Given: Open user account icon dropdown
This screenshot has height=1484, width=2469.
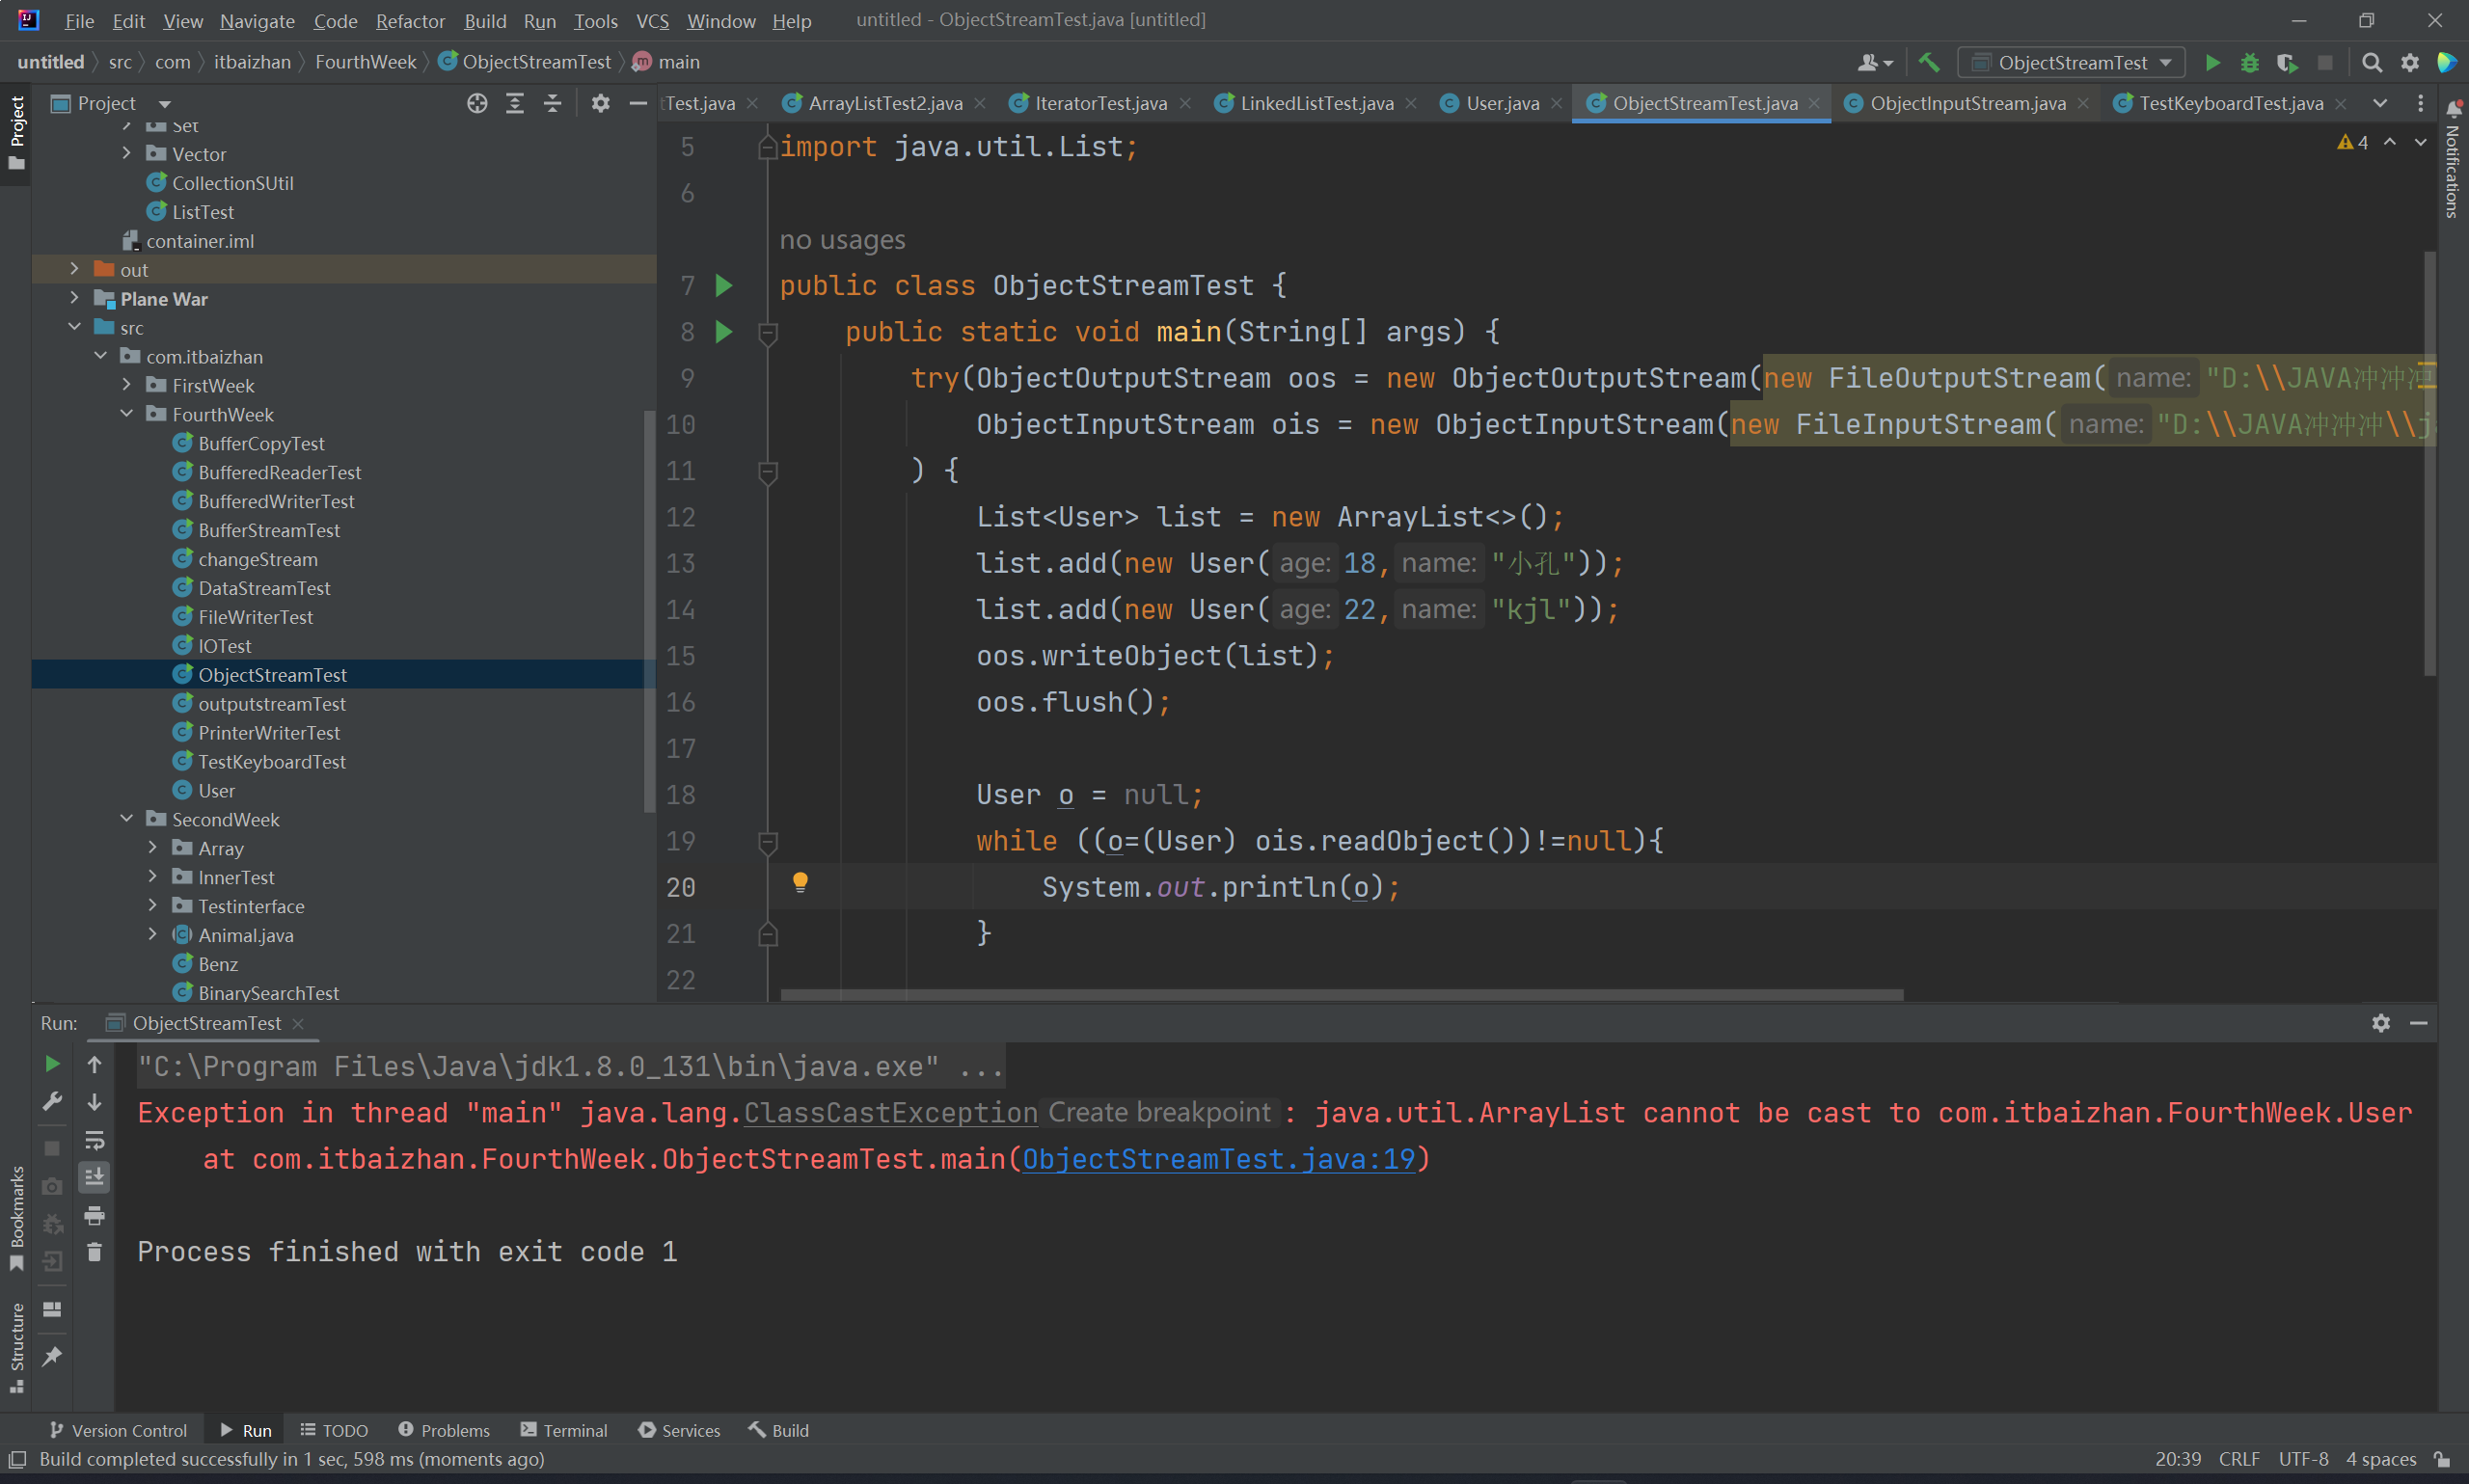Looking at the screenshot, I should (1875, 63).
